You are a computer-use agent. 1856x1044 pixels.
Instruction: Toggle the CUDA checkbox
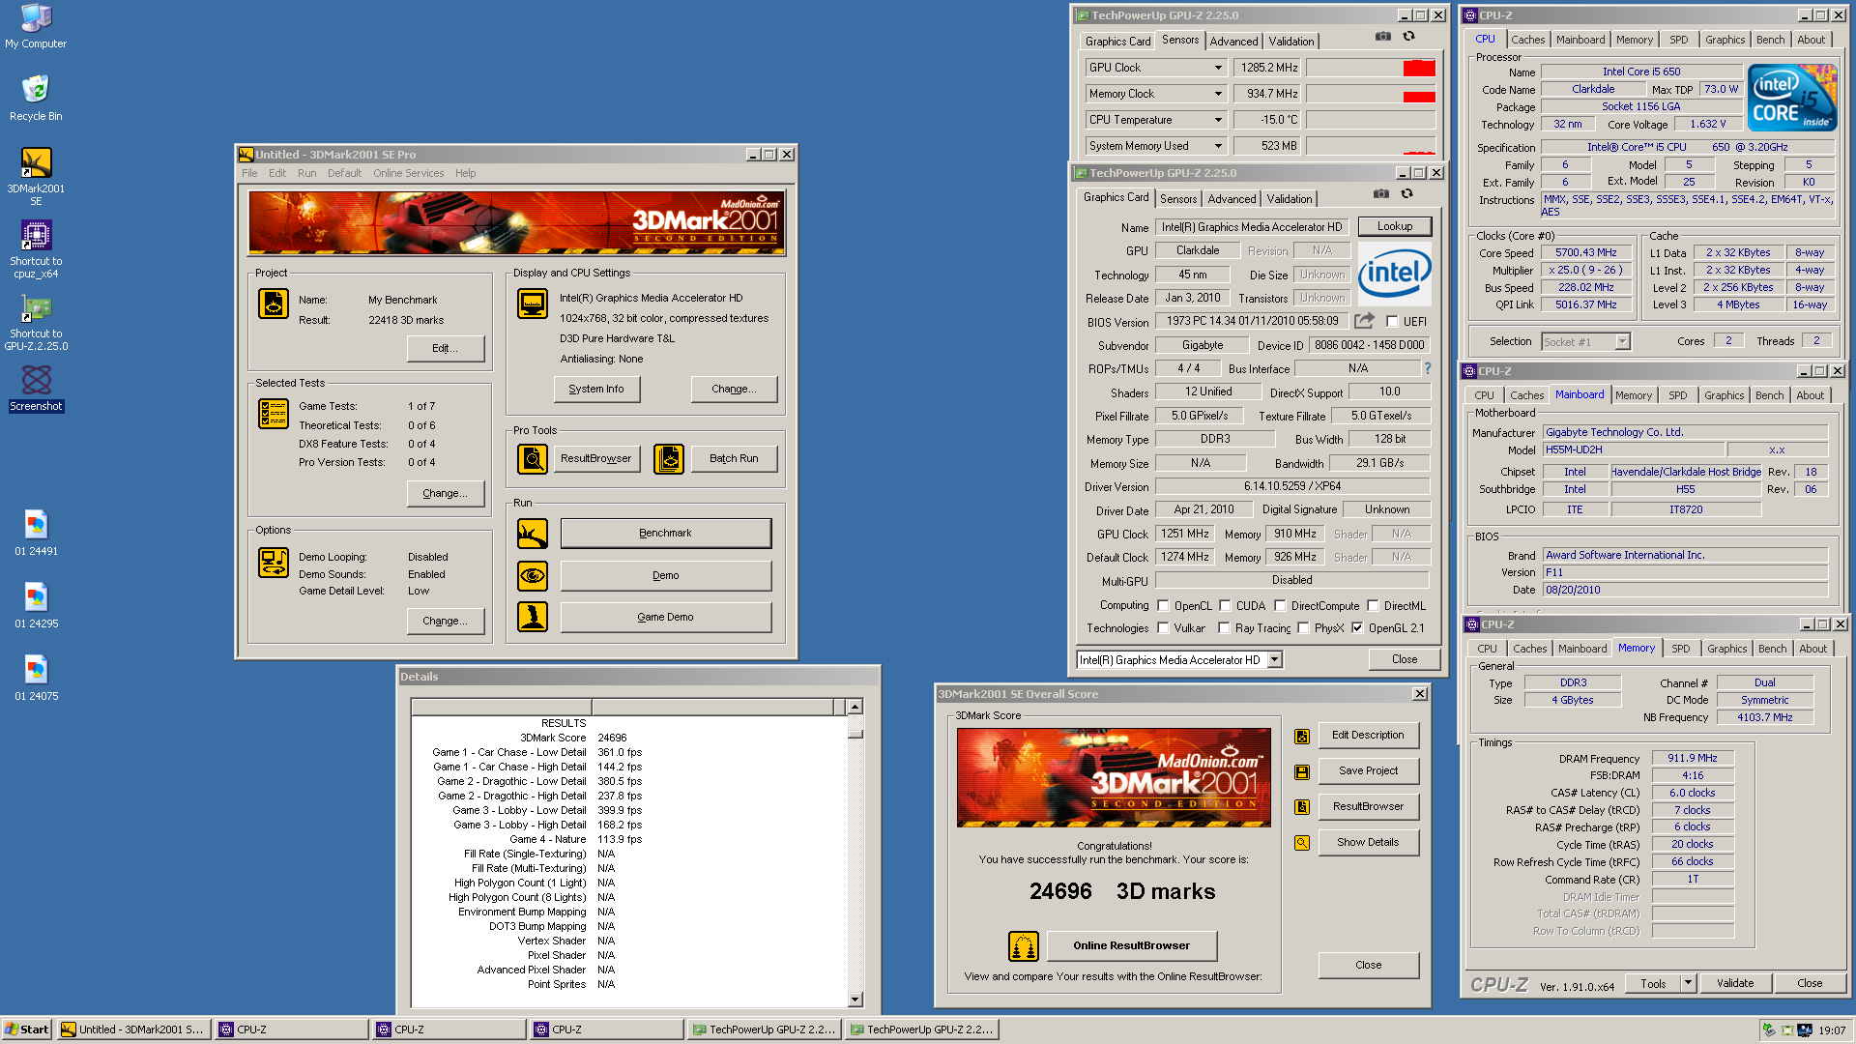[1225, 606]
